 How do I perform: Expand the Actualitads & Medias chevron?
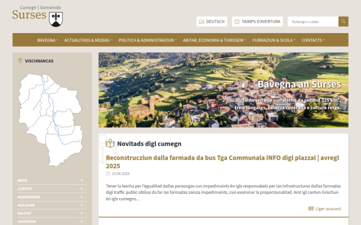pos(111,40)
